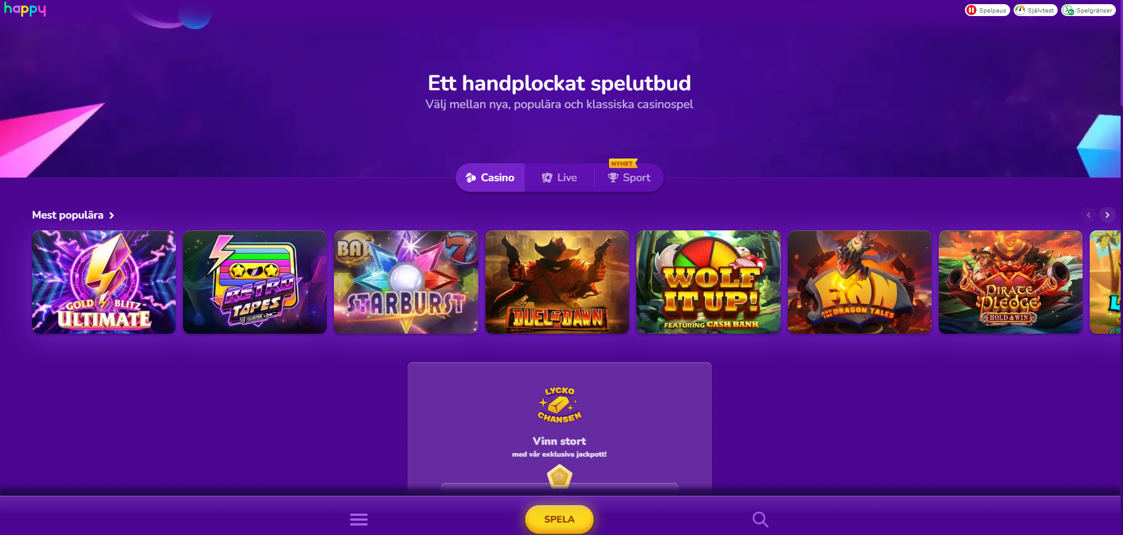Open the Starburst game thumbnail

406,282
